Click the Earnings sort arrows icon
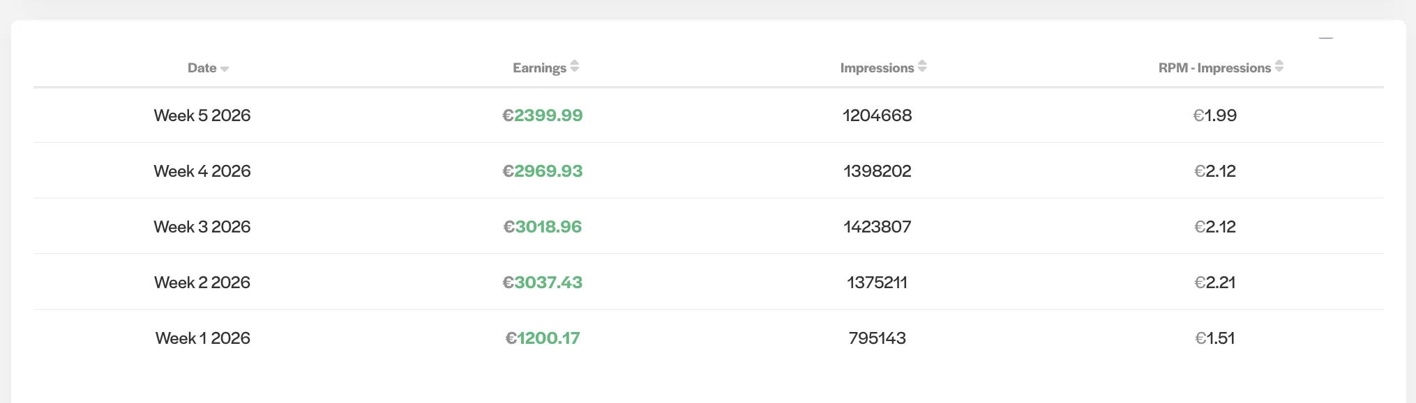1416x403 pixels. tap(575, 67)
